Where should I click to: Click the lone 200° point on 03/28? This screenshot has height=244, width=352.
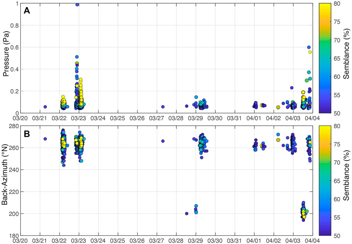[x=187, y=213]
